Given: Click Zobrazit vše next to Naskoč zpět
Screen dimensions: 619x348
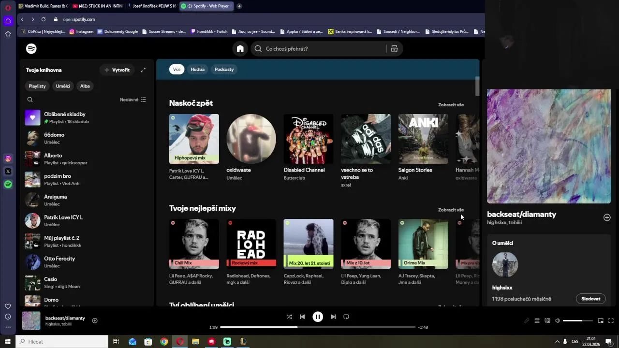Looking at the screenshot, I should (x=451, y=105).
